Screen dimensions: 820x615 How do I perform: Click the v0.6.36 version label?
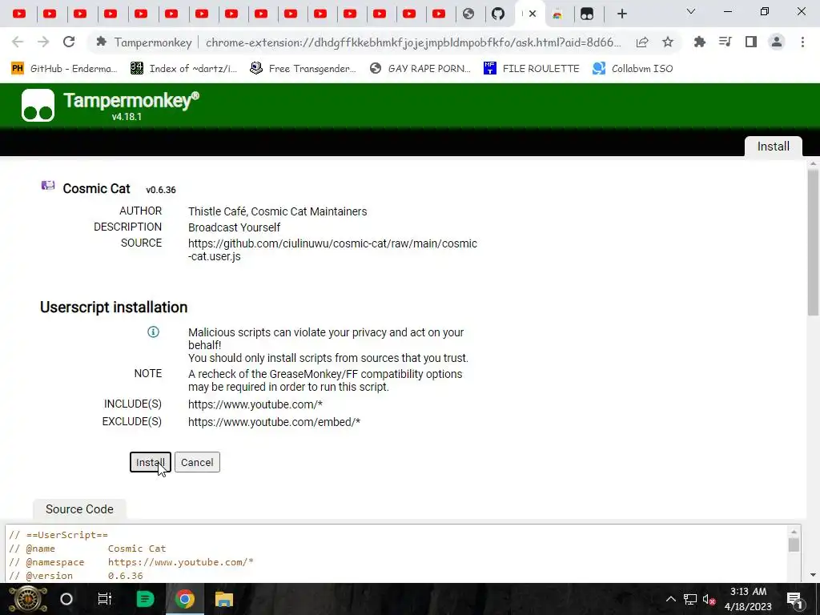point(161,191)
